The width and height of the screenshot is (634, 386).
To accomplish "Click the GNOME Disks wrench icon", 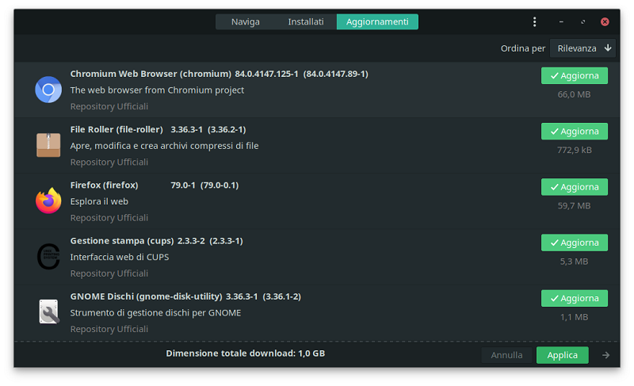I will pos(49,311).
